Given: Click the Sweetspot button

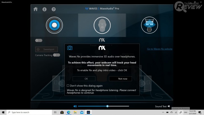Looking at the screenshot, I should coord(47,49).
